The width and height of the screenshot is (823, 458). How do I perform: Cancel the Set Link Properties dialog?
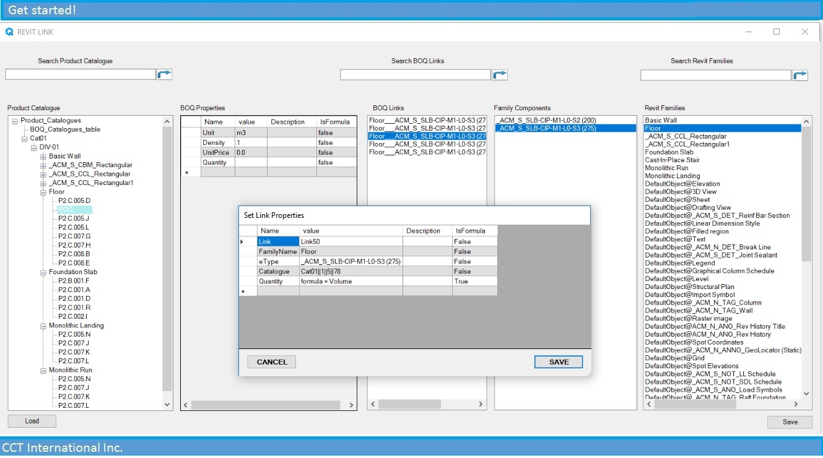271,362
